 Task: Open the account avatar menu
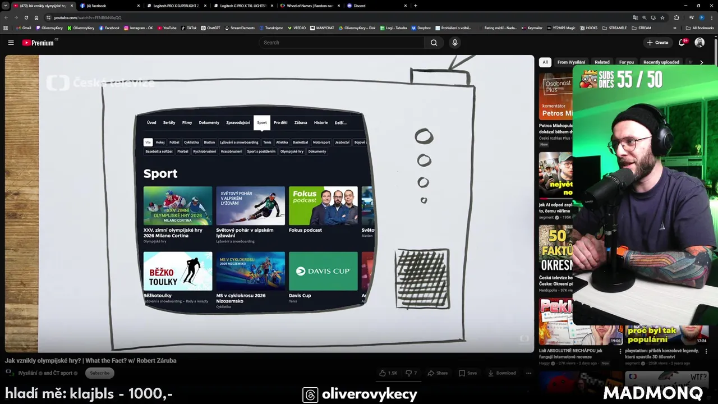click(x=699, y=43)
